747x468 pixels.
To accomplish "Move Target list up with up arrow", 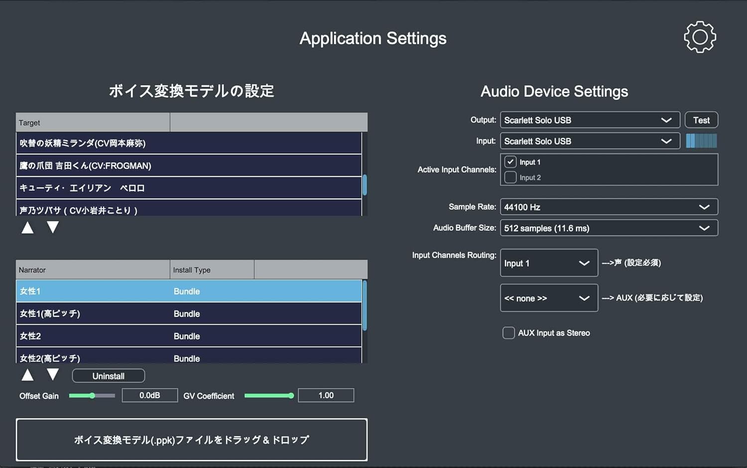I will point(27,228).
